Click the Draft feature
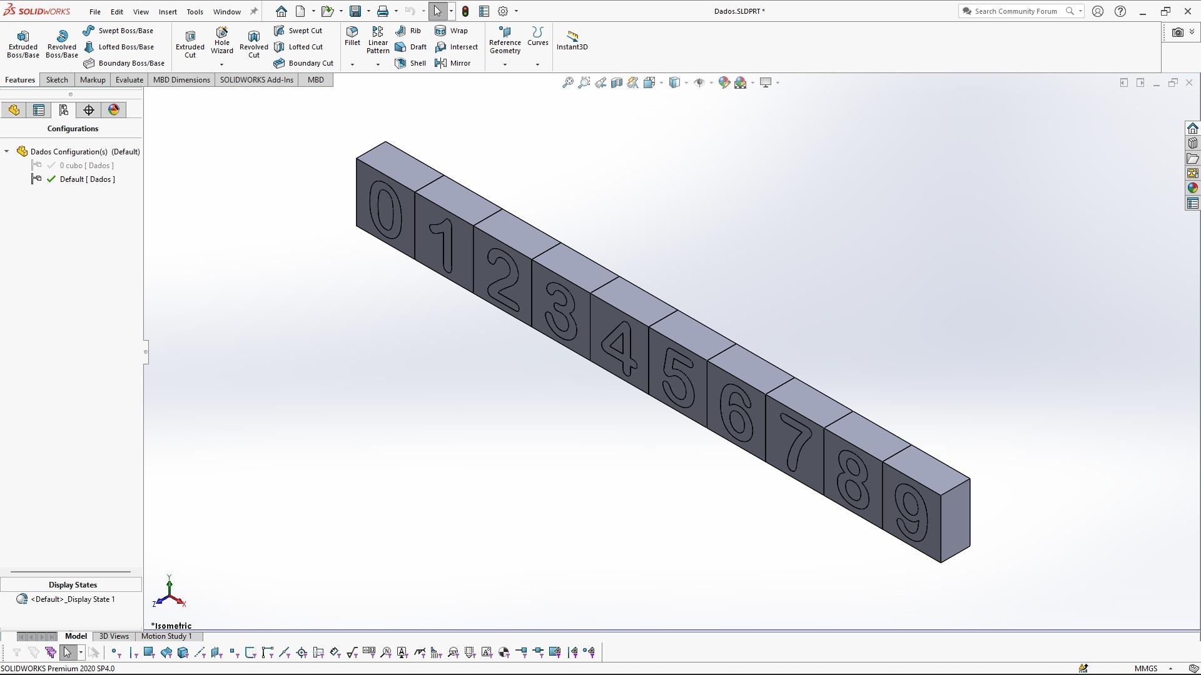 pyautogui.click(x=410, y=47)
